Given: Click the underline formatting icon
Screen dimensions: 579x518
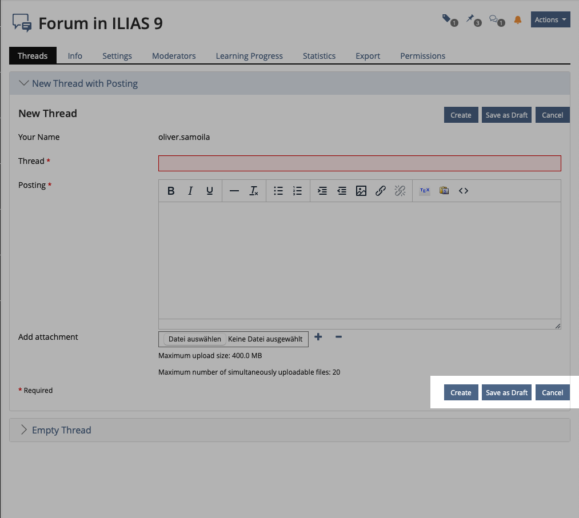Looking at the screenshot, I should [210, 191].
